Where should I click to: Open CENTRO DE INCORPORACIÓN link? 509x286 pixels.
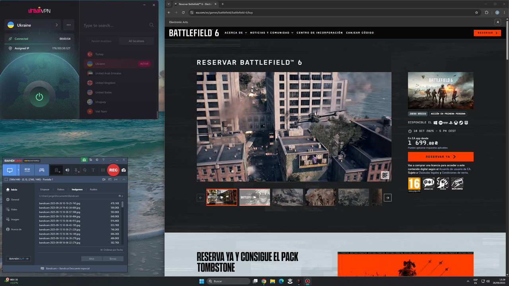(x=320, y=33)
